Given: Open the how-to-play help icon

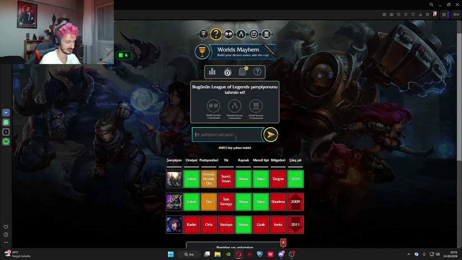Looking at the screenshot, I should click(x=257, y=71).
